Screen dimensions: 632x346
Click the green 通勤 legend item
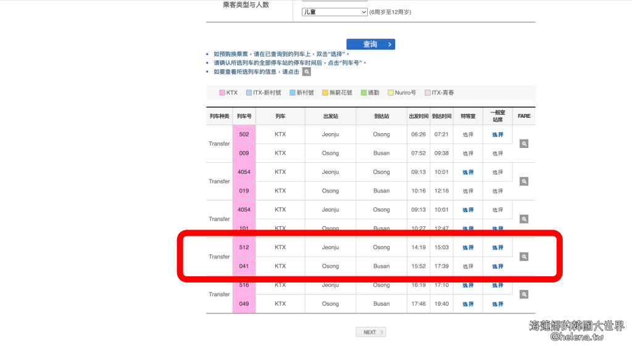364,93
